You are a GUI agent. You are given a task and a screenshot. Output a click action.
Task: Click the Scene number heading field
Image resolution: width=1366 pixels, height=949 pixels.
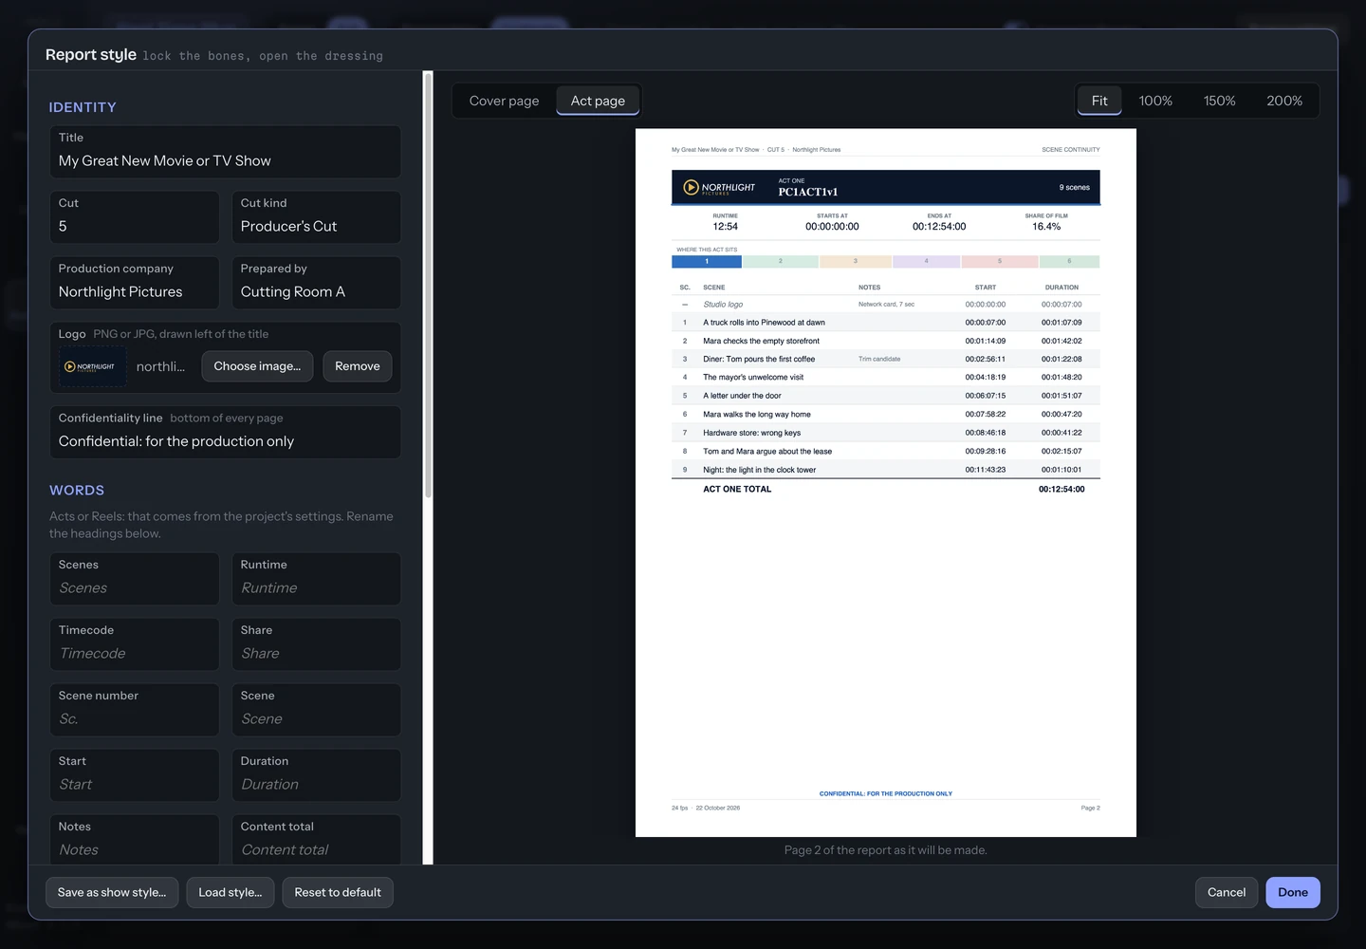coord(135,710)
